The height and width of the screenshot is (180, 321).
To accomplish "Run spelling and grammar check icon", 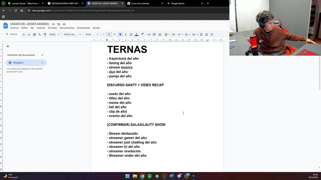I will pyautogui.click(x=40, y=34).
